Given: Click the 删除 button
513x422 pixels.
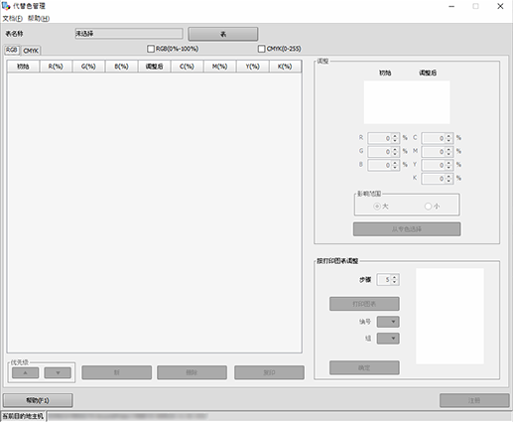Looking at the screenshot, I should pyautogui.click(x=192, y=372).
